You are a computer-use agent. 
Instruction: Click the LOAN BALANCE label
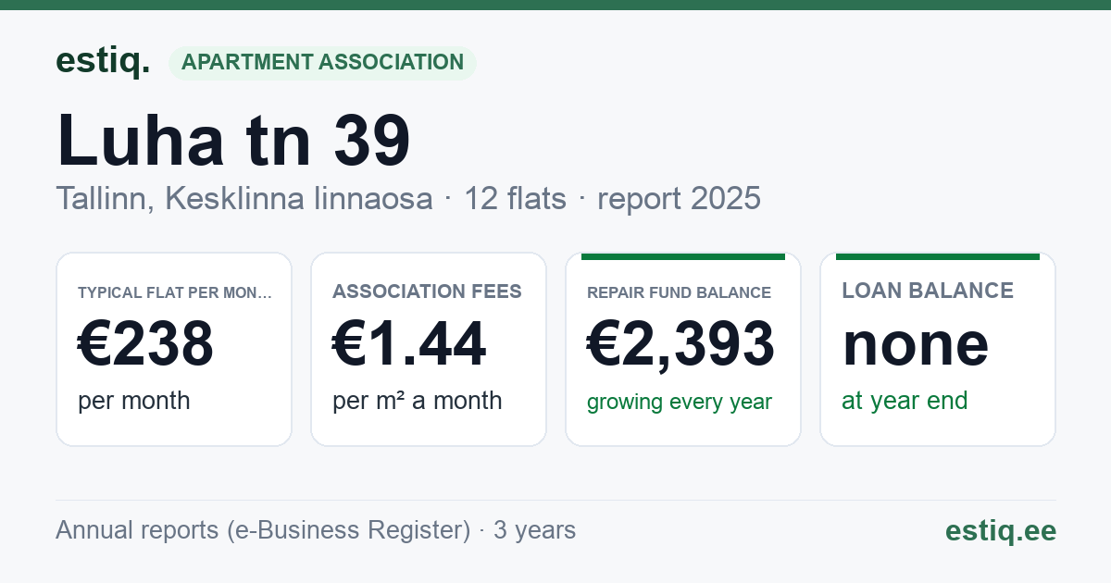coord(928,291)
